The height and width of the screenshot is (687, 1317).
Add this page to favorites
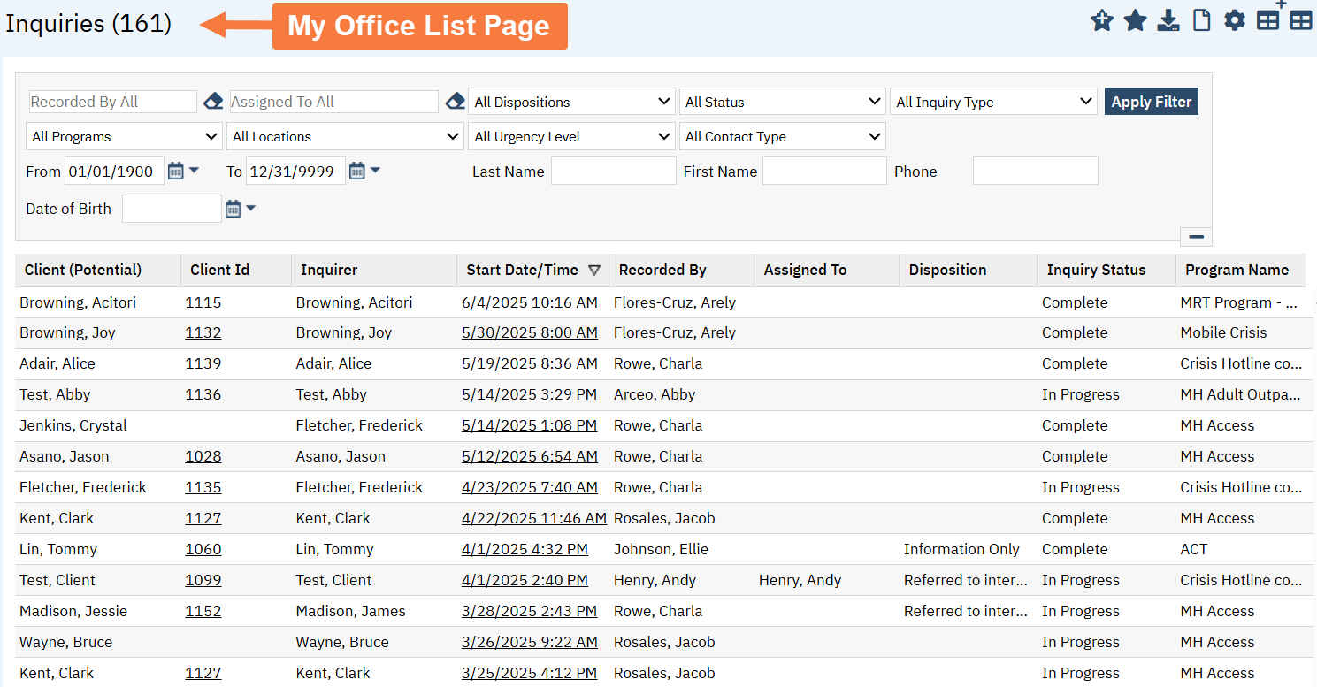(1102, 19)
